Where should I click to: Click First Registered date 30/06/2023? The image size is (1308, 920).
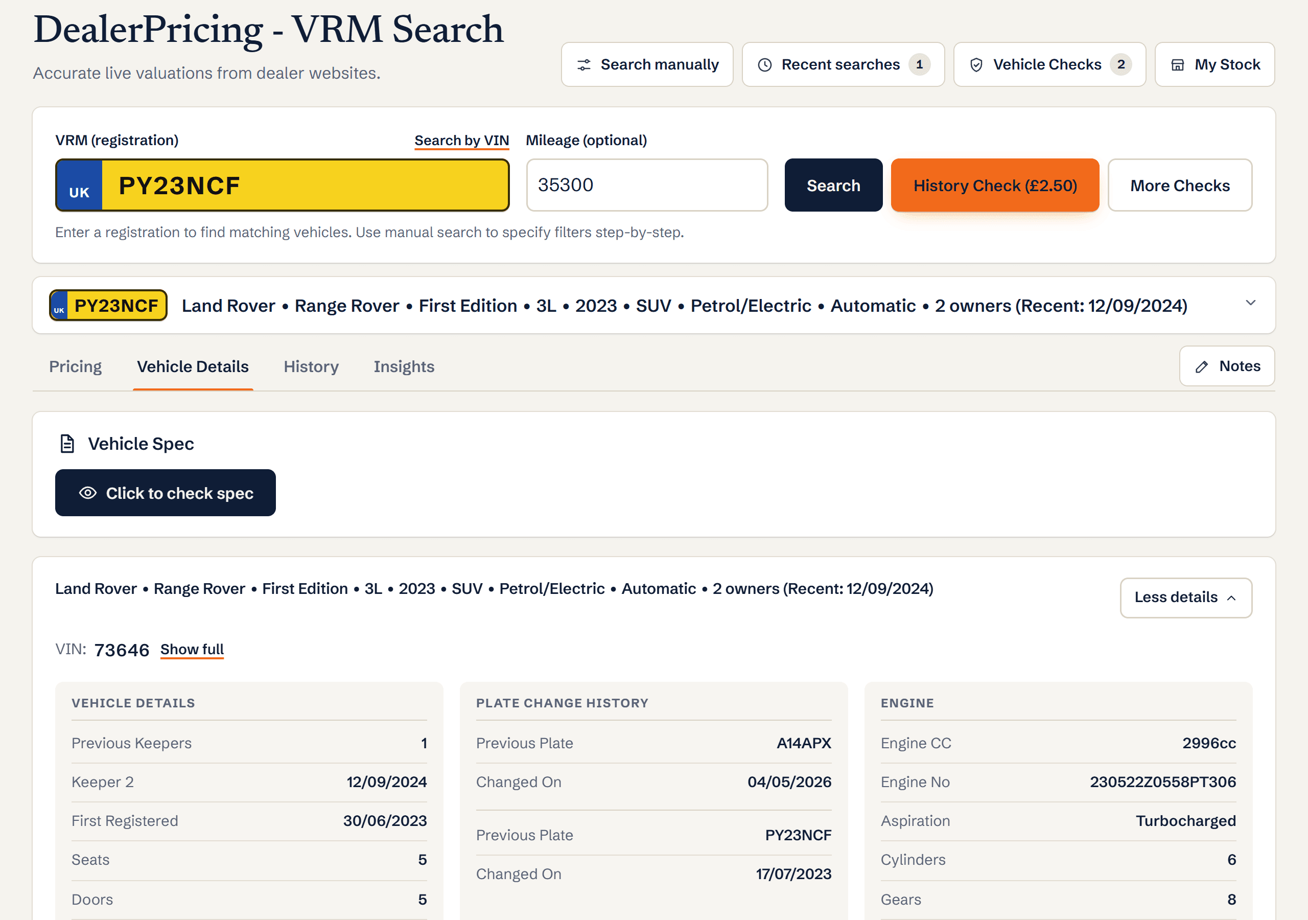coord(385,820)
